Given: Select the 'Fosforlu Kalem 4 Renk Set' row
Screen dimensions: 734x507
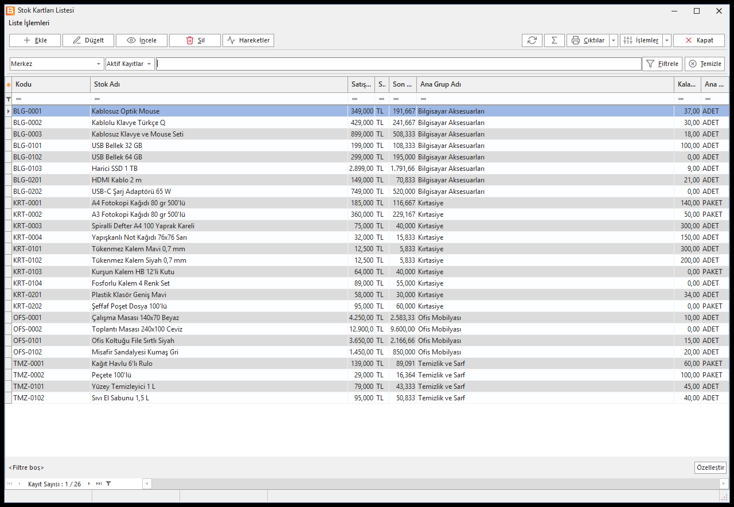Looking at the screenshot, I should 367,283.
